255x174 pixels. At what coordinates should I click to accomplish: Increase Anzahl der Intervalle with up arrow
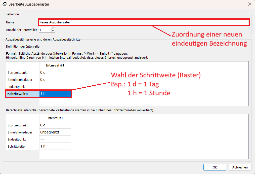point(53,29)
